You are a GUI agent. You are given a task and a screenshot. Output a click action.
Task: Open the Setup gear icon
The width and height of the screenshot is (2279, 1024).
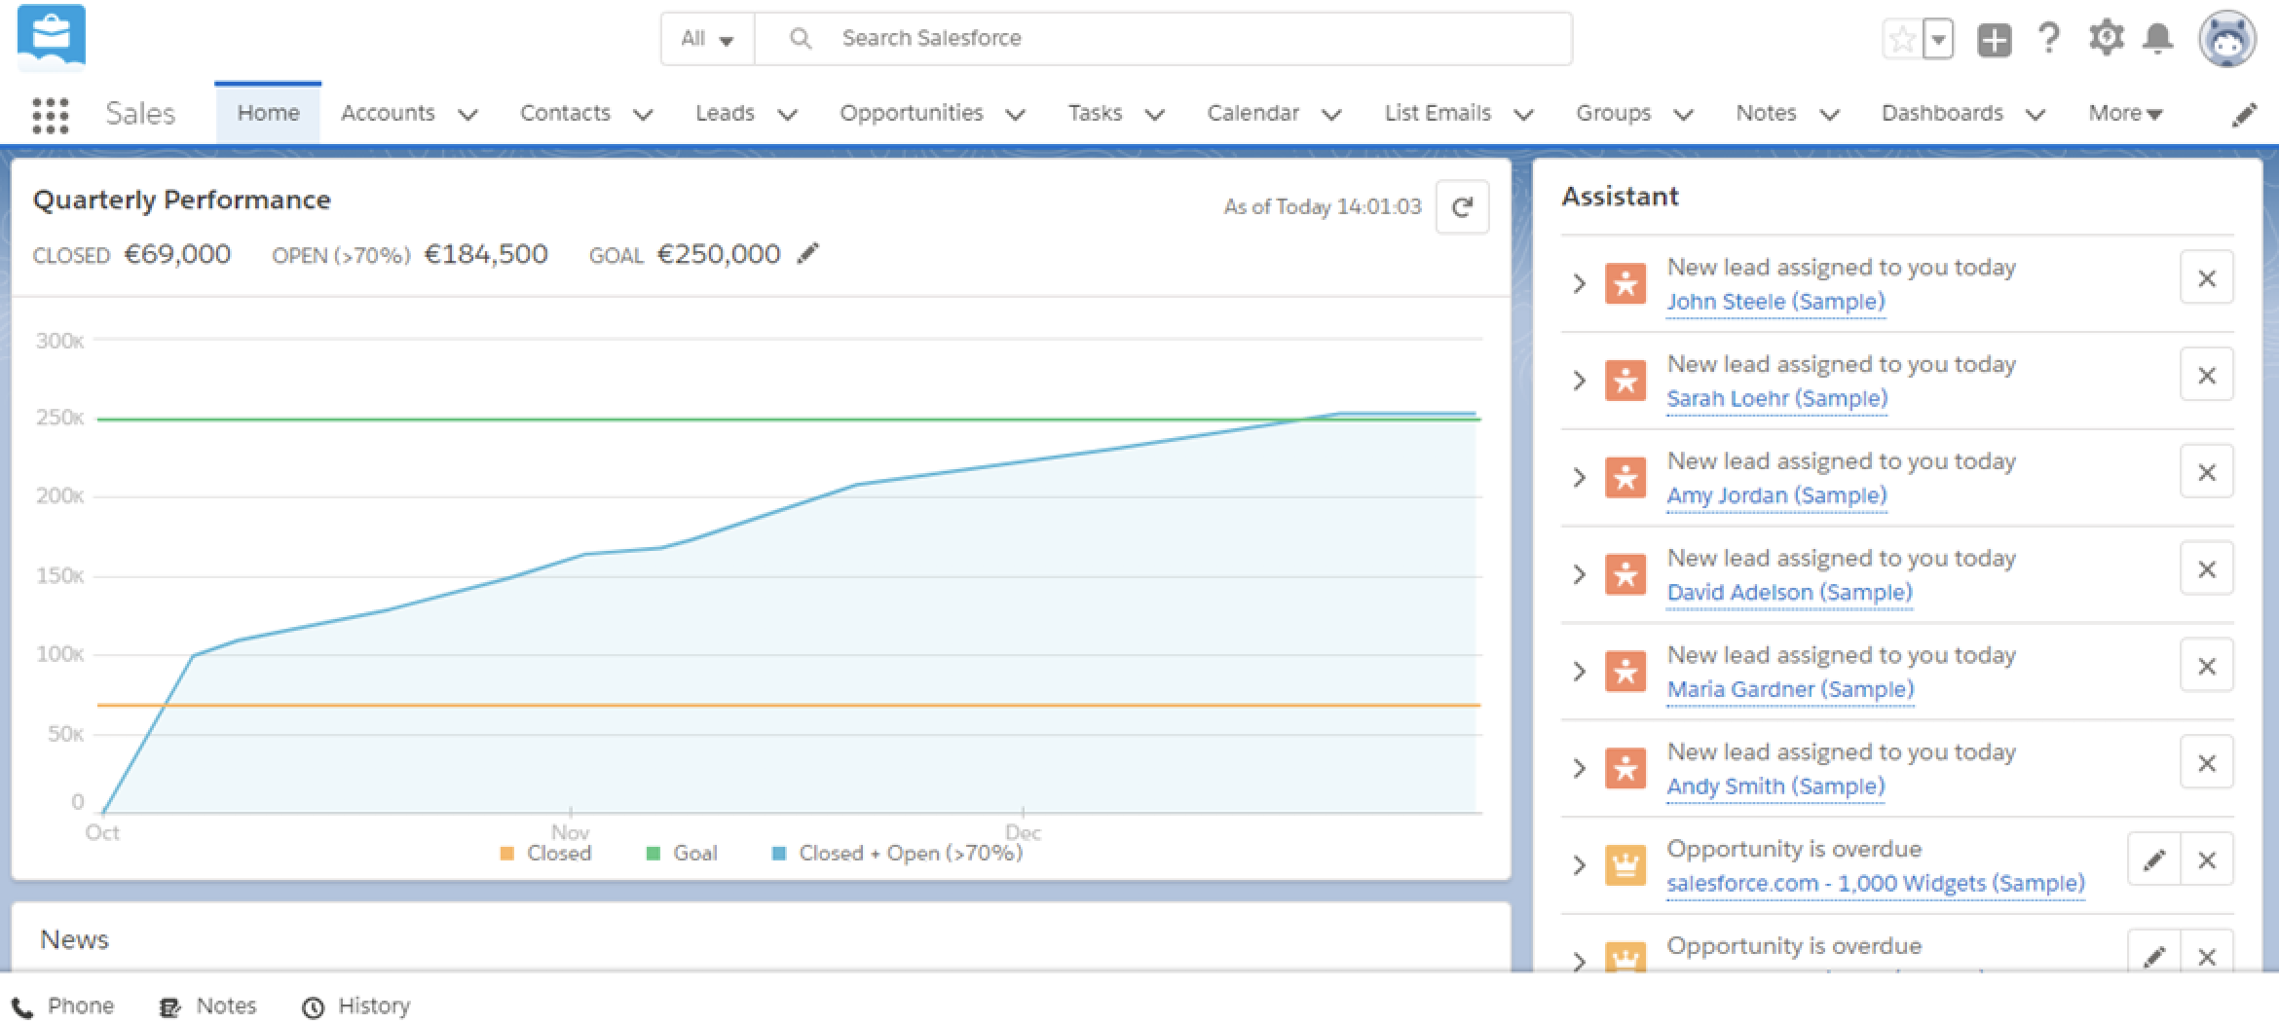2106,39
